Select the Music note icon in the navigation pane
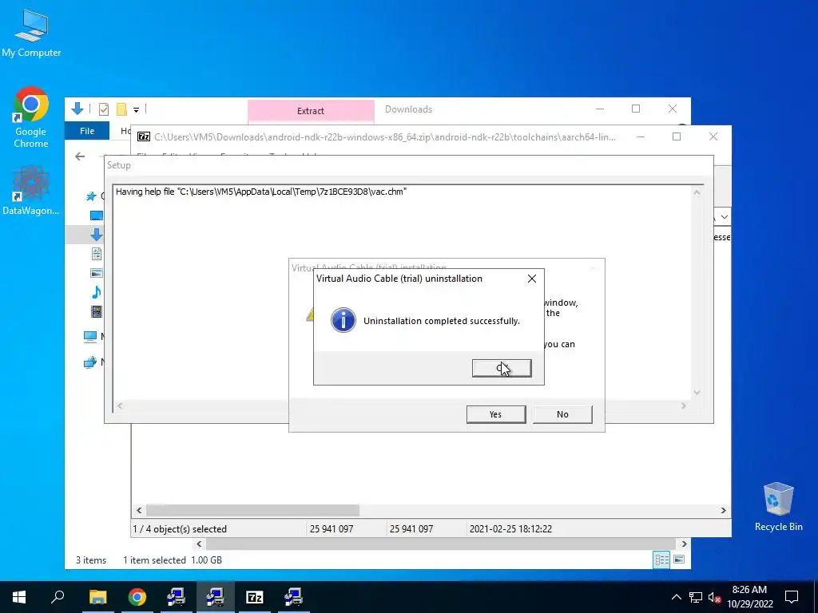 (x=97, y=292)
